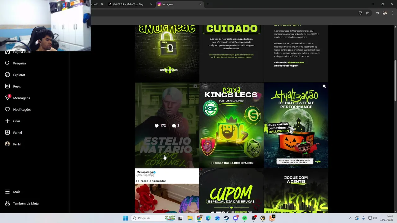The image size is (397, 223).
Task: Open Mensagens with the unread badge
Action: [18, 98]
